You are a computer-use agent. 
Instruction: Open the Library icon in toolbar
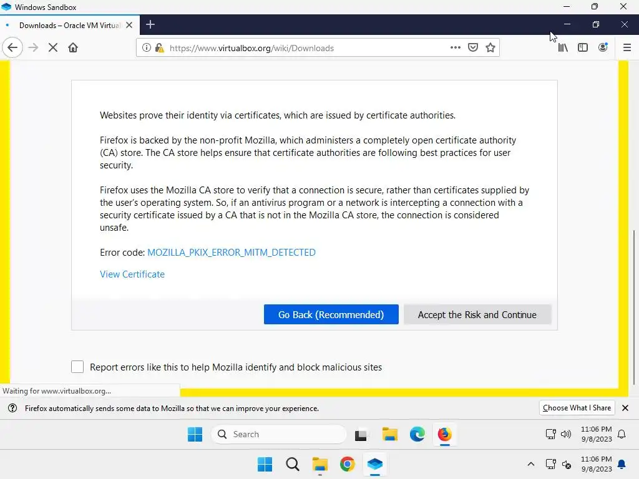pyautogui.click(x=563, y=47)
